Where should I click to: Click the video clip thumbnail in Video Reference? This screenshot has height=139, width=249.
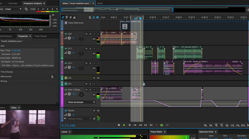[125, 26]
